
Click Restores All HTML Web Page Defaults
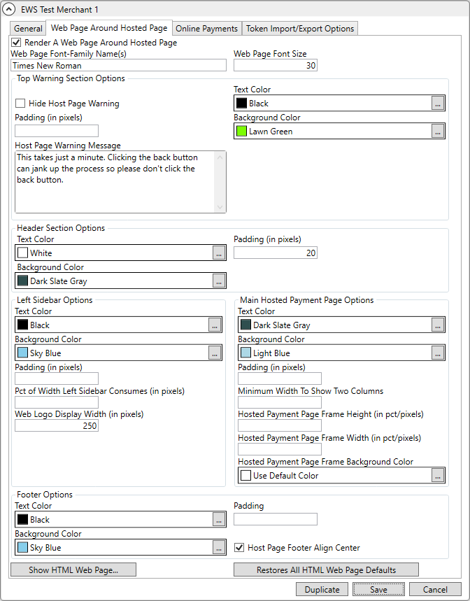pos(326,570)
